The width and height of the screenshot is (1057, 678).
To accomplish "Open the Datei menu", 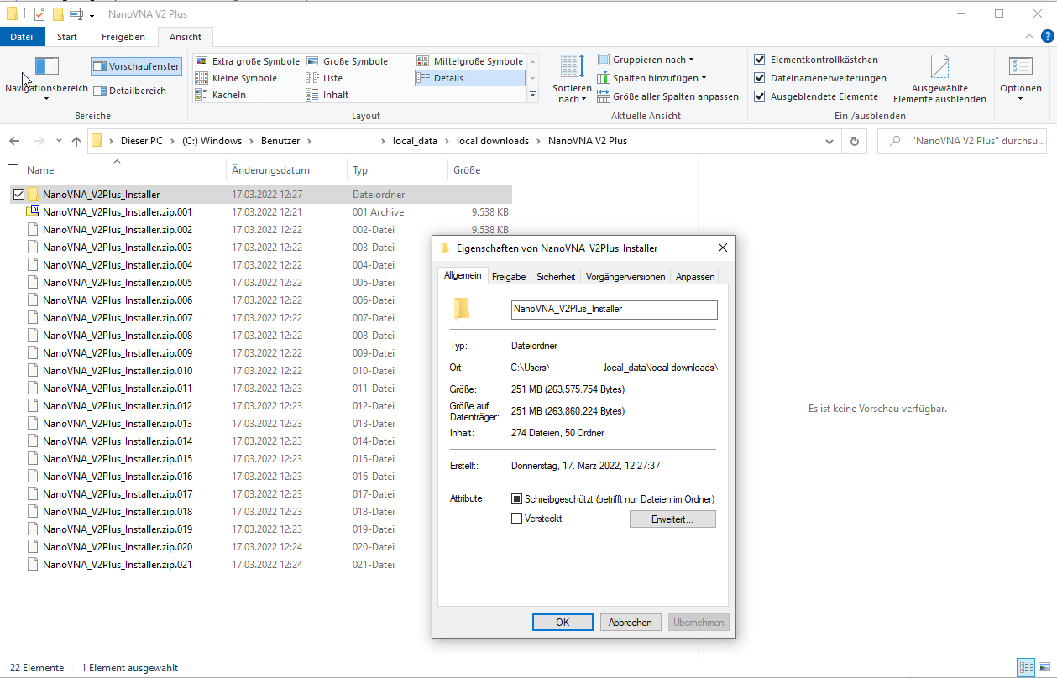I will click(x=22, y=37).
